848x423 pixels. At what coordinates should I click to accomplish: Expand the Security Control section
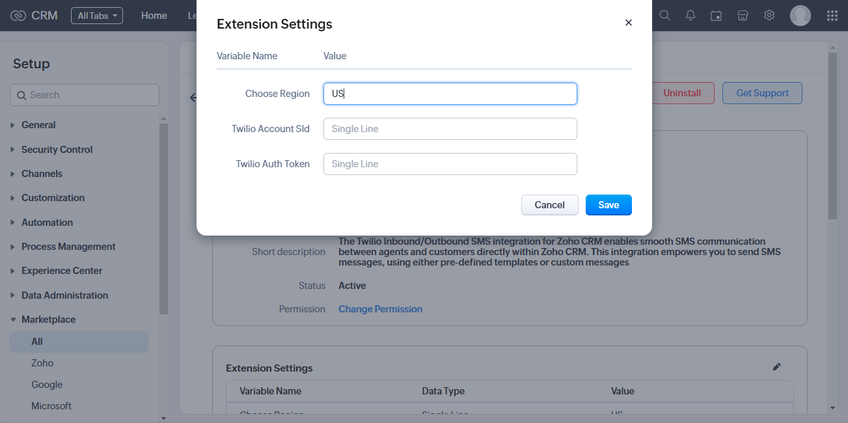click(x=57, y=150)
